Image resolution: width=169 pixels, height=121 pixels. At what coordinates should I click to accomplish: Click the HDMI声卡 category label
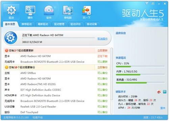(x=10, y=95)
